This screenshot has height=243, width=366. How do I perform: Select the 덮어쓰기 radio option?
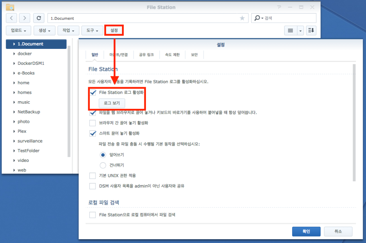coord(103,155)
